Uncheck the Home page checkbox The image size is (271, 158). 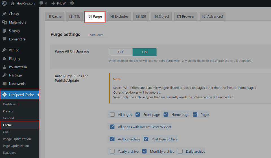tap(166, 114)
